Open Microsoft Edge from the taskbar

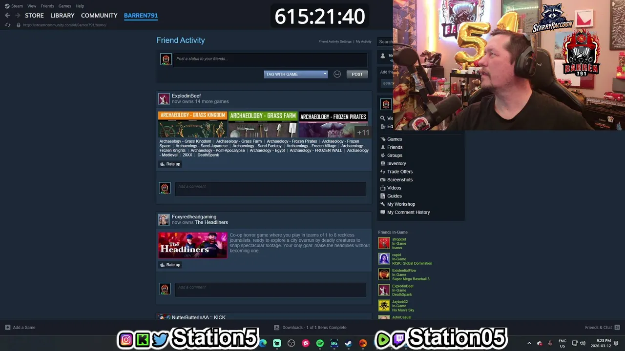coord(263,343)
